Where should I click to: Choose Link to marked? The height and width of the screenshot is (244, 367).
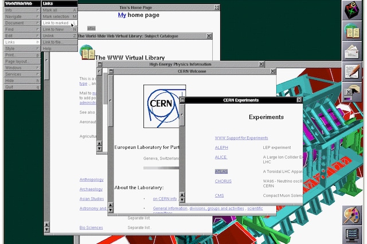60,23
